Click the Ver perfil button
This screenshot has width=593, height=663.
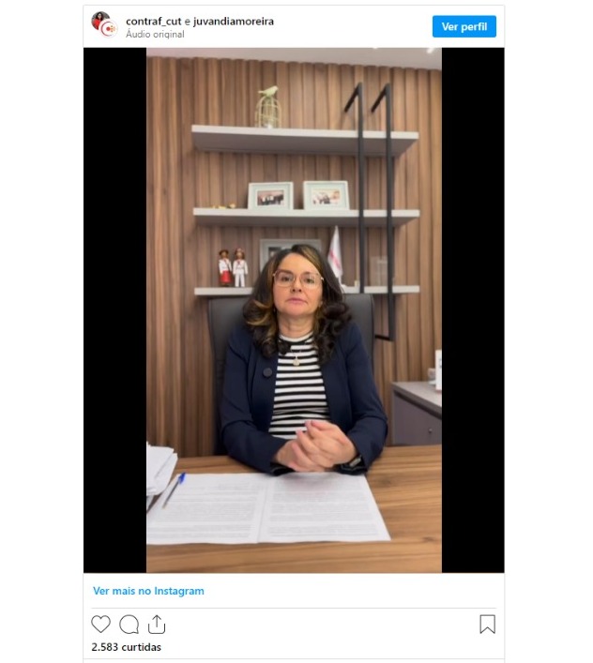click(464, 26)
